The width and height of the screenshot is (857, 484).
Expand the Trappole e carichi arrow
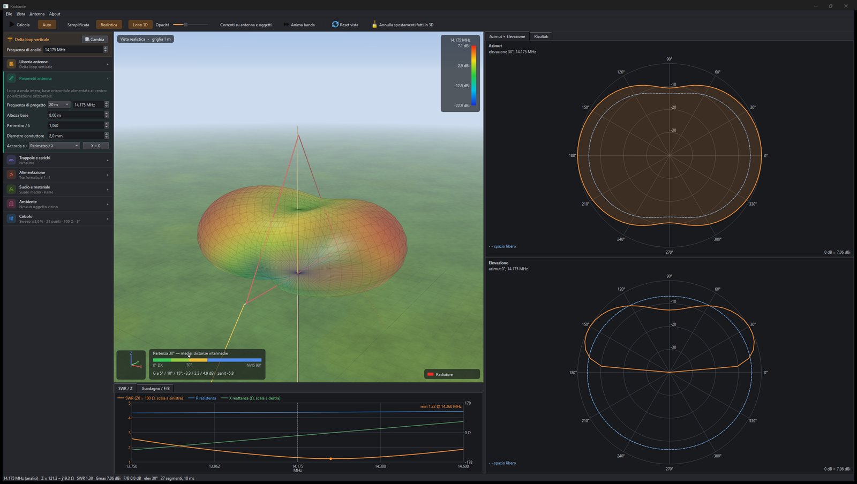[108, 160]
